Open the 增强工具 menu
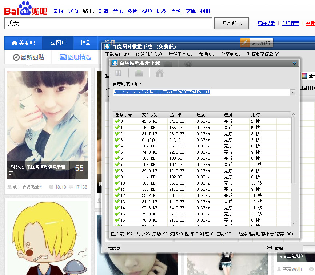315x275 pixels. coord(180,54)
